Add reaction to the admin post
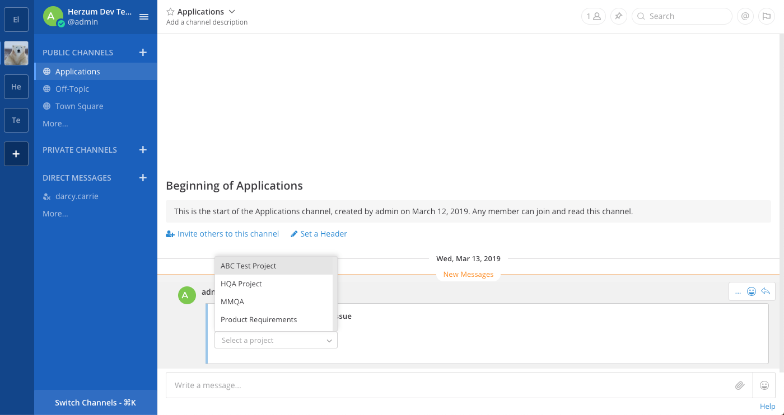Viewport: 784px width, 415px height. 752,291
